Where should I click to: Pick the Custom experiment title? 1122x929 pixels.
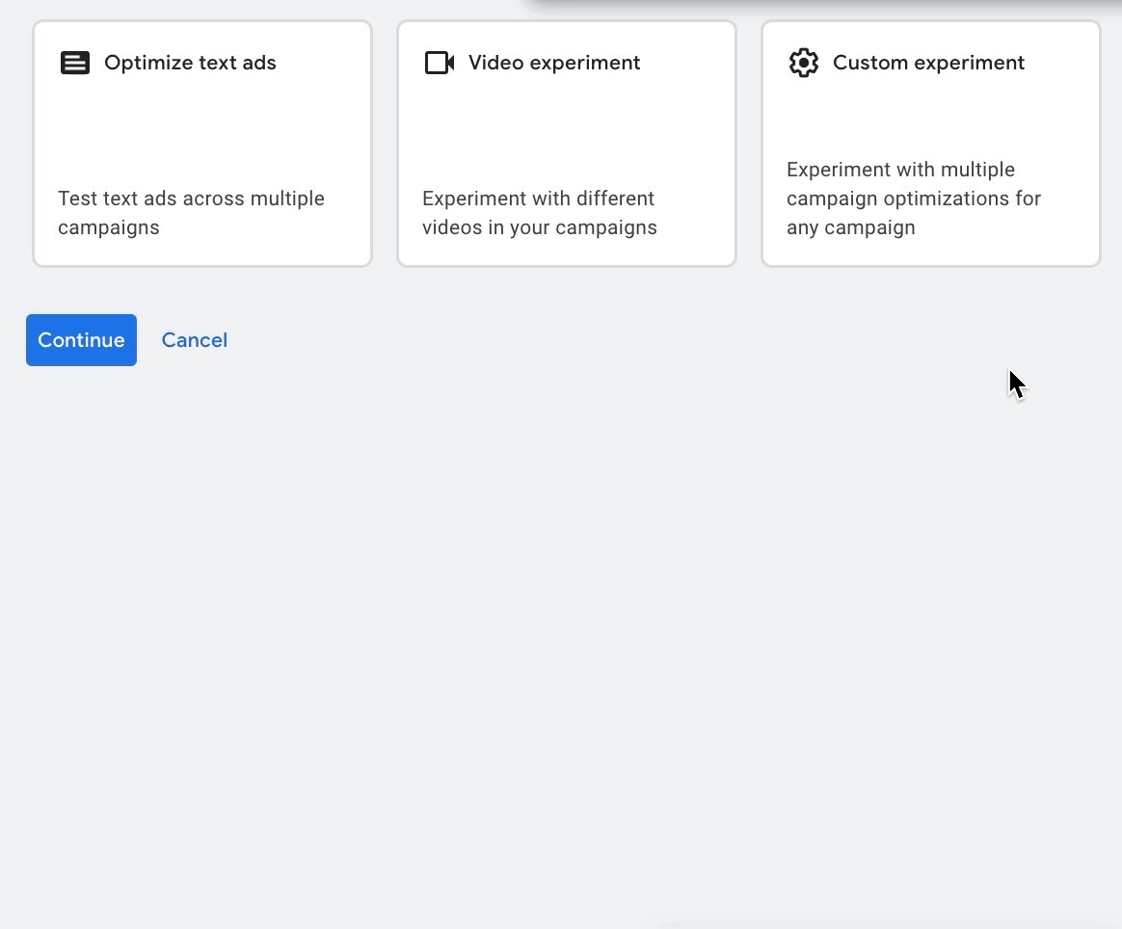coord(929,63)
